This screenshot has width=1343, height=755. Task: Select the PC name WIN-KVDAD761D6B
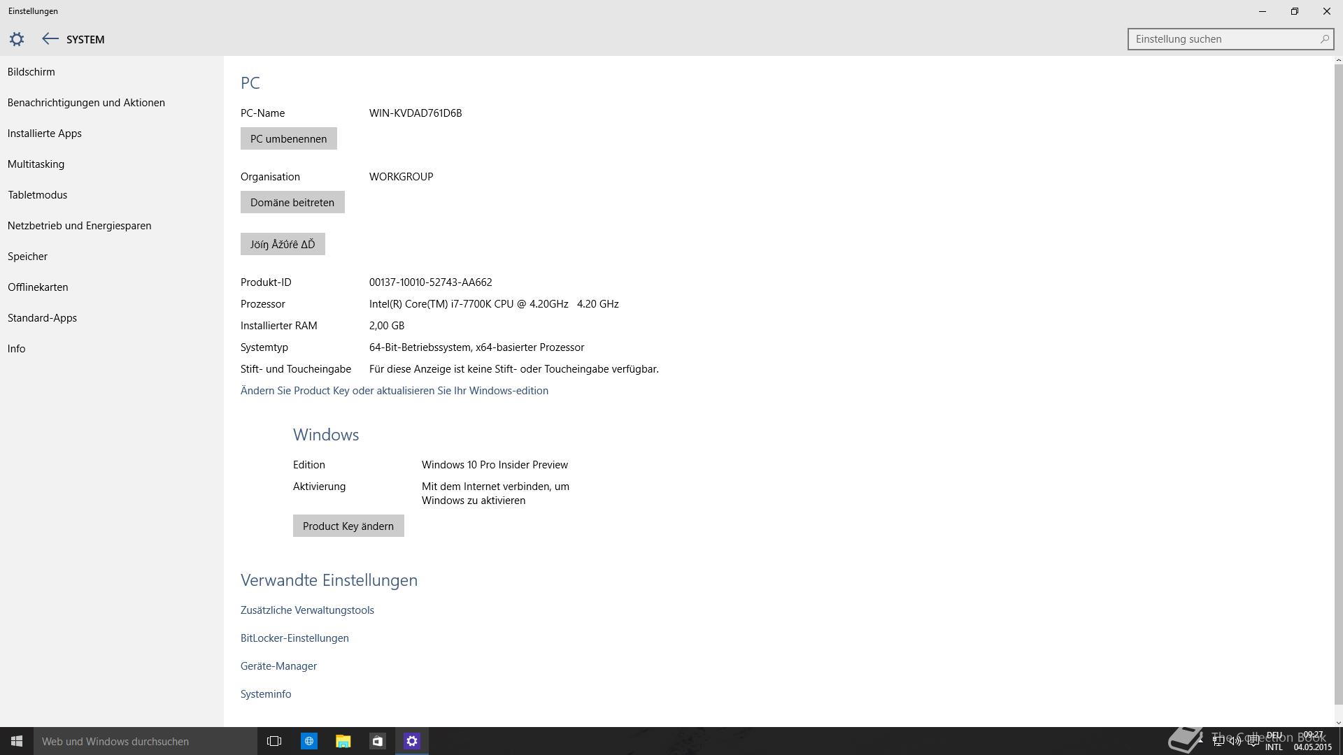(x=415, y=113)
